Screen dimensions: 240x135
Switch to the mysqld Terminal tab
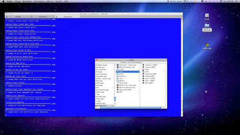click(x=18, y=16)
